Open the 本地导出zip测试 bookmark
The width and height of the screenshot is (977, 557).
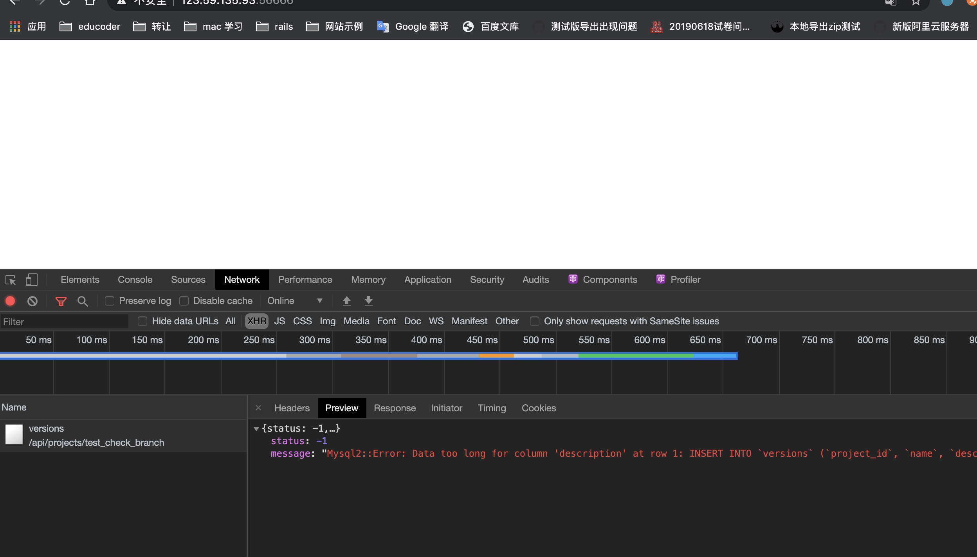point(816,26)
